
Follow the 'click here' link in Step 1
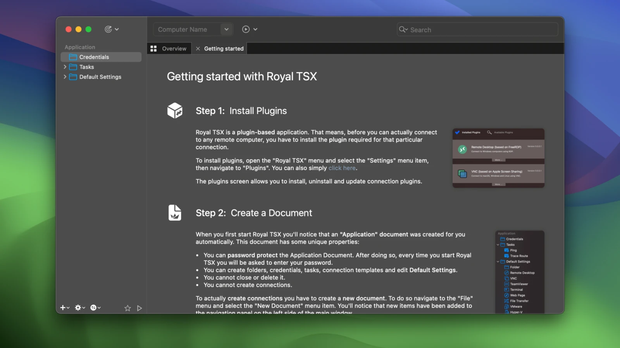342,168
